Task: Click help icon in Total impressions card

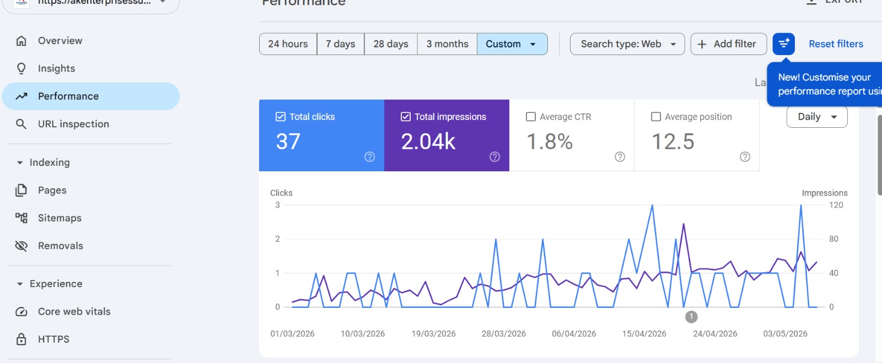Action: (495, 157)
